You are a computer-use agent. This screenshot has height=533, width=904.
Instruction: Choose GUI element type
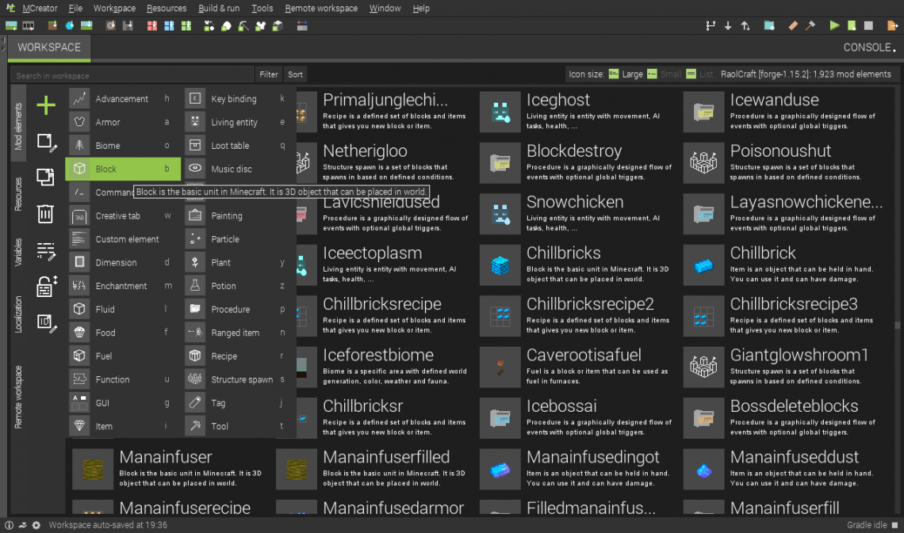[x=123, y=403]
